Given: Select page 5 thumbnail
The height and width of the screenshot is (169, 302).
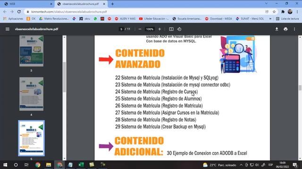Looking at the screenshot, I should pos(31,138).
